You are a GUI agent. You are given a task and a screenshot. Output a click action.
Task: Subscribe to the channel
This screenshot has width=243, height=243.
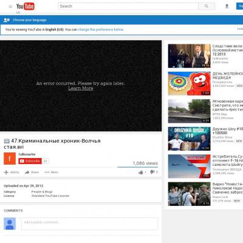point(30,161)
